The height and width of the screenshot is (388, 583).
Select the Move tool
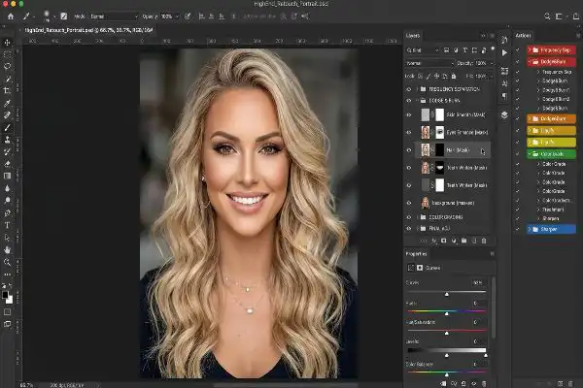pos(7,43)
